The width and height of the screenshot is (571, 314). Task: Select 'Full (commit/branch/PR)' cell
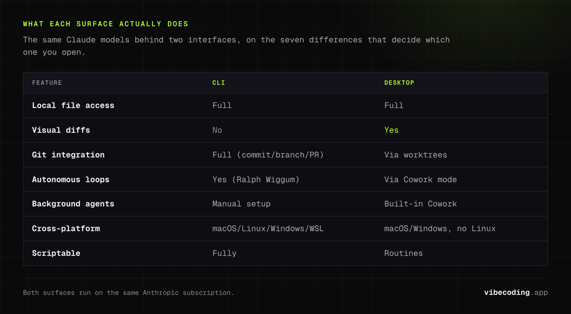[268, 155]
